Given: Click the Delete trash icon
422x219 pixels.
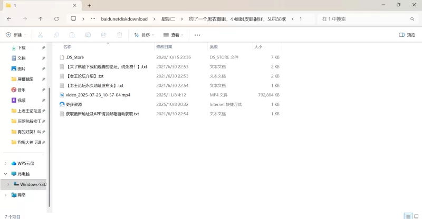Looking at the screenshot, I should click(x=120, y=35).
